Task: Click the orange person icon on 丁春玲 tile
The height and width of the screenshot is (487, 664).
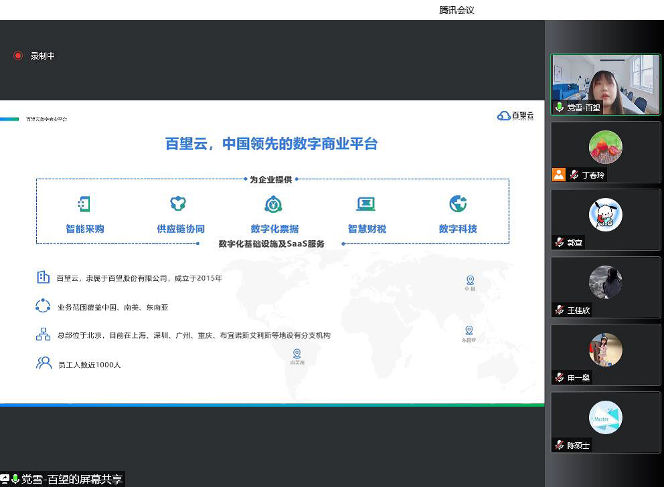Action: pyautogui.click(x=559, y=175)
